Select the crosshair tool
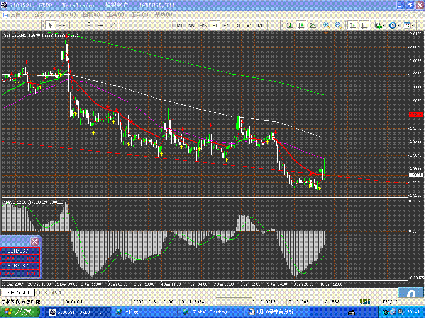The width and height of the screenshot is (425, 318). click(62, 25)
